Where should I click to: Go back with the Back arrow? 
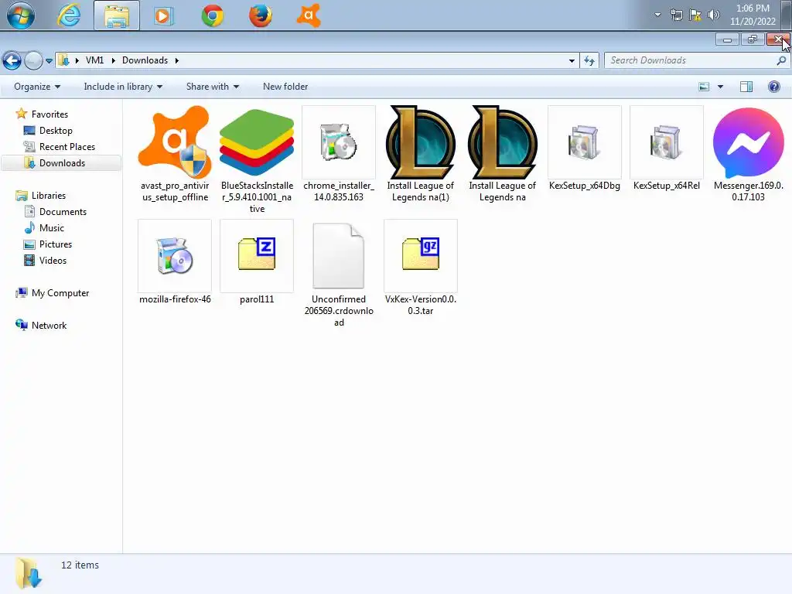pos(12,60)
